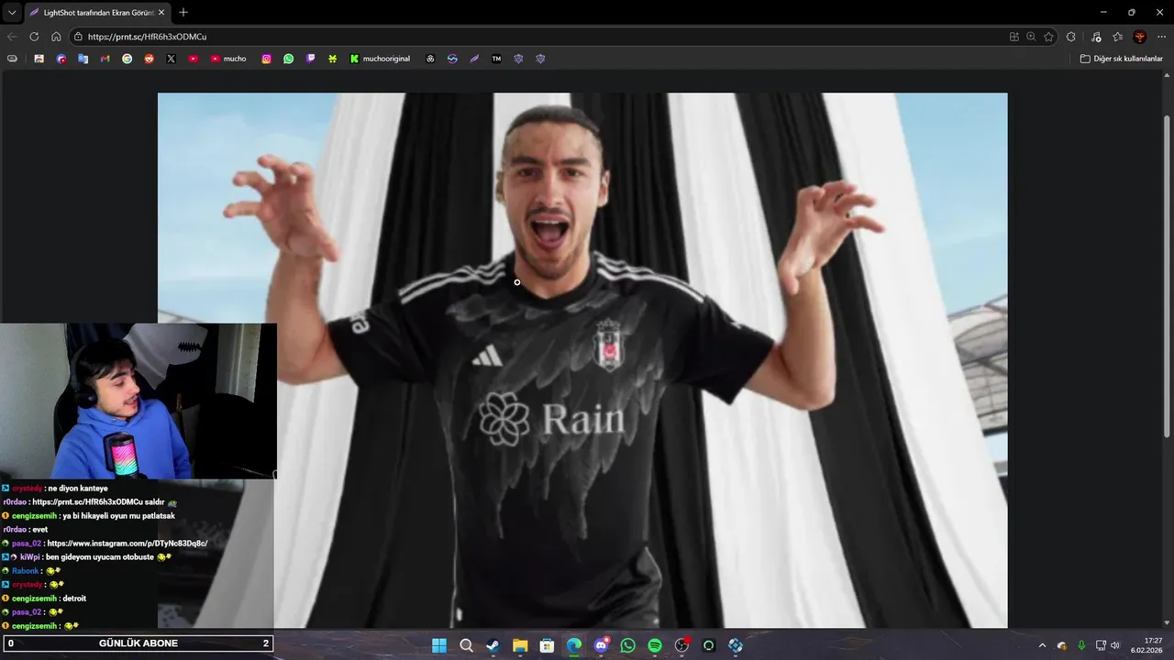Open a new browser tab
1174x660 pixels.
pyautogui.click(x=183, y=13)
